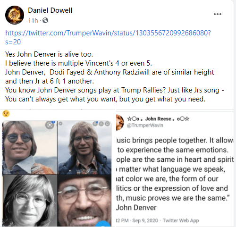Open the Daniel Dowell profile name link
The height and width of the screenshot is (227, 236).
[50, 10]
